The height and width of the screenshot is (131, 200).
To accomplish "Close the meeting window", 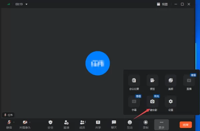I will (x=189, y=4).
